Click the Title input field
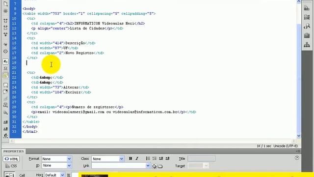314x177 pixels. 202,158
